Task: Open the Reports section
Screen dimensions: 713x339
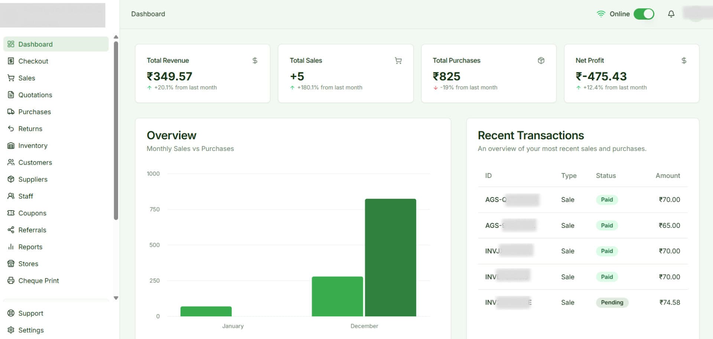Action: tap(30, 247)
